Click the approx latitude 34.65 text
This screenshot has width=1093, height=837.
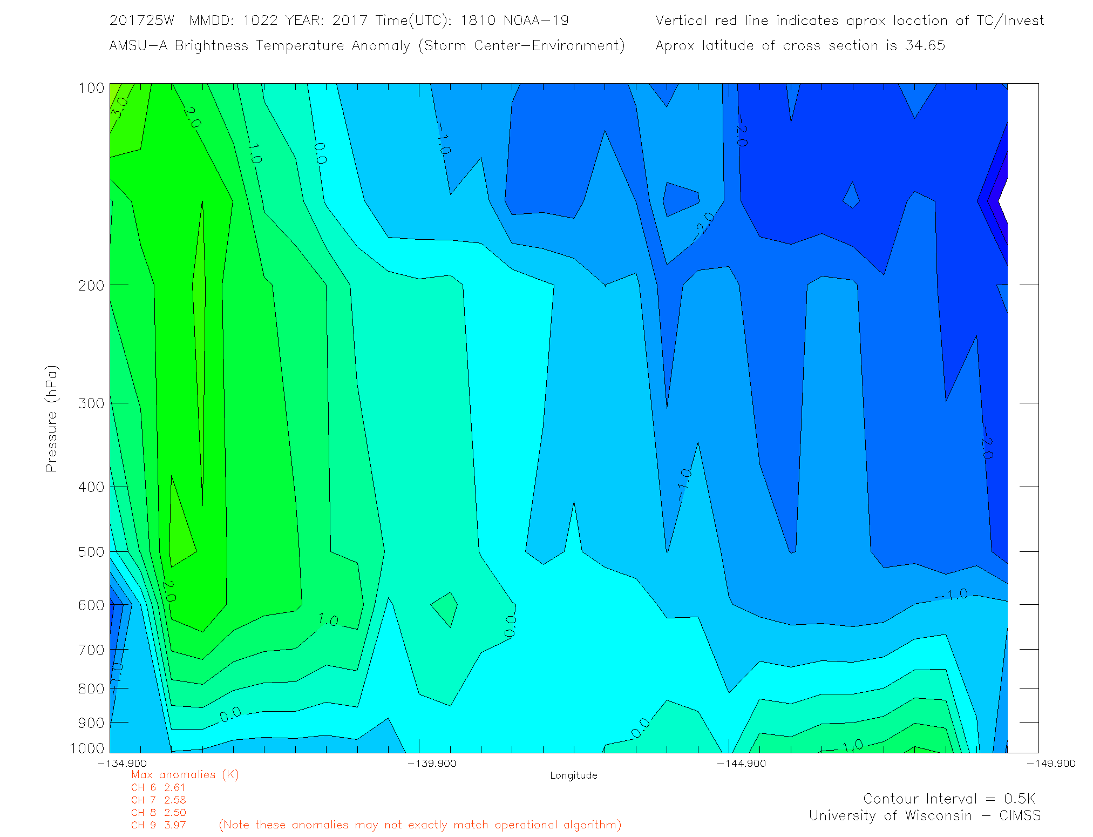pos(800,45)
